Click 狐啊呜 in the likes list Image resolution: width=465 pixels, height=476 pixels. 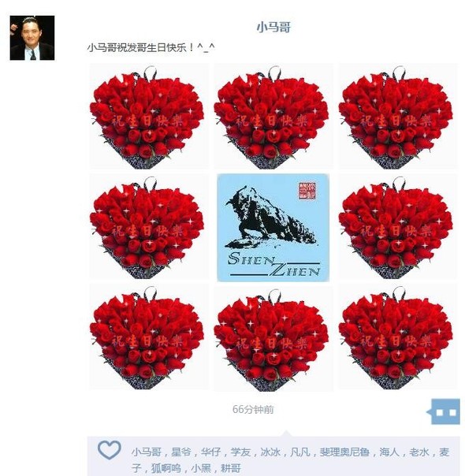click(166, 468)
